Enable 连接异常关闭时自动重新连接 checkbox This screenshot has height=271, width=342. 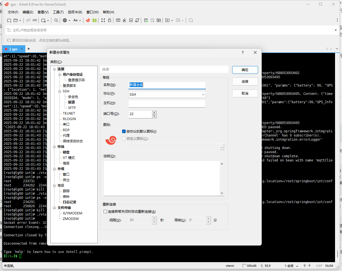tap(105, 211)
